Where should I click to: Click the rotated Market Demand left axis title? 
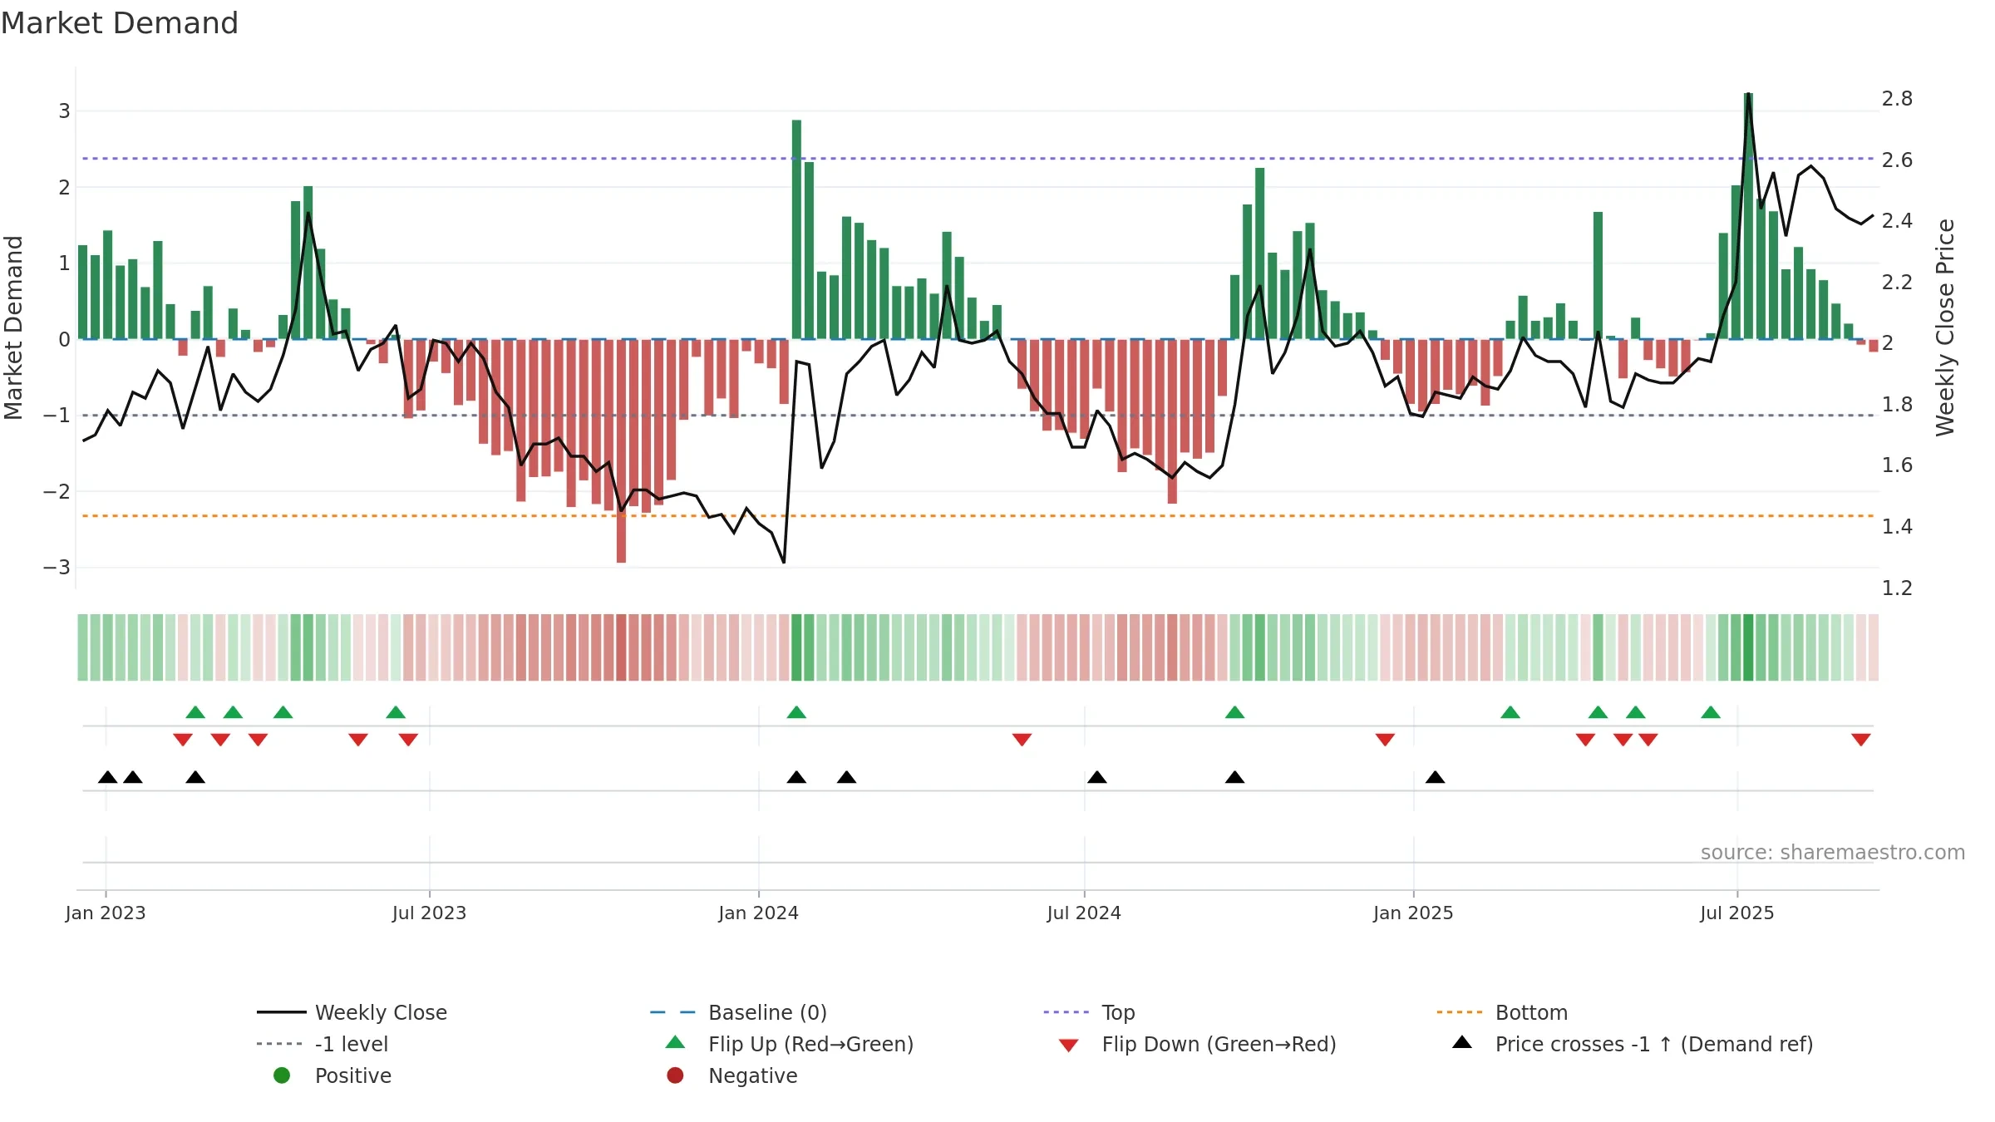point(13,327)
